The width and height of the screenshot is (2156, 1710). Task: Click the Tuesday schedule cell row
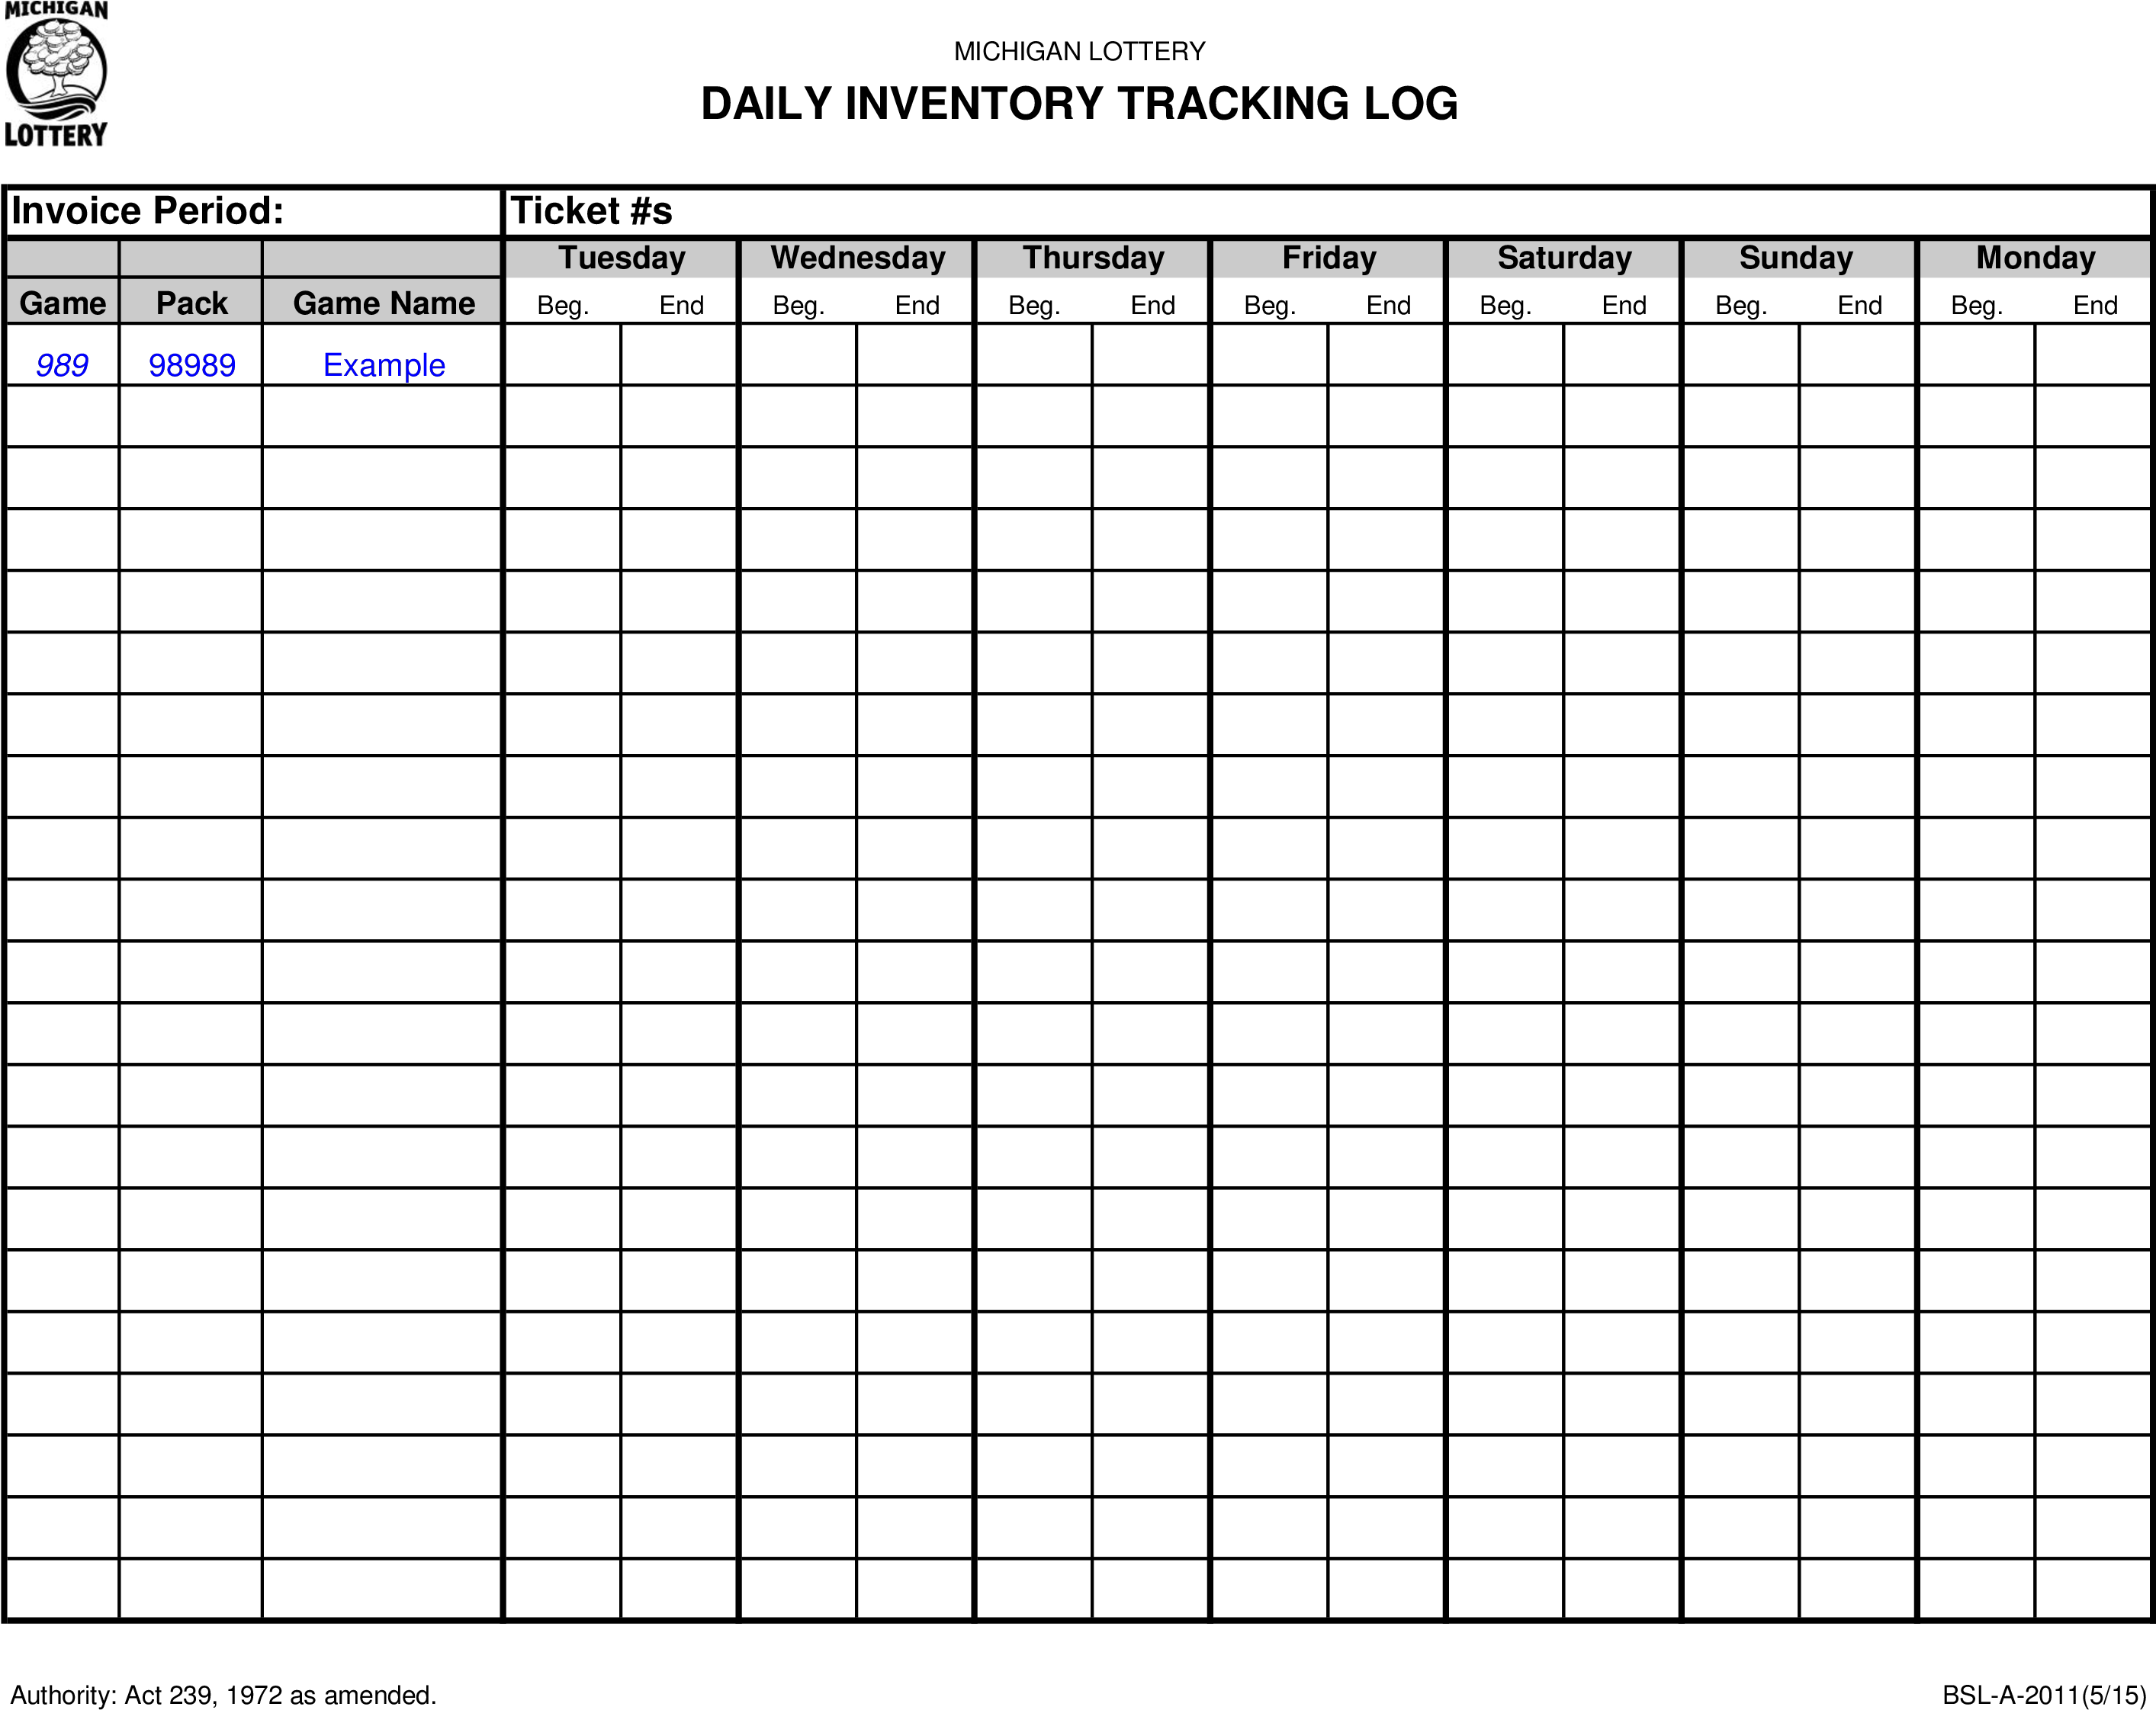[623, 366]
